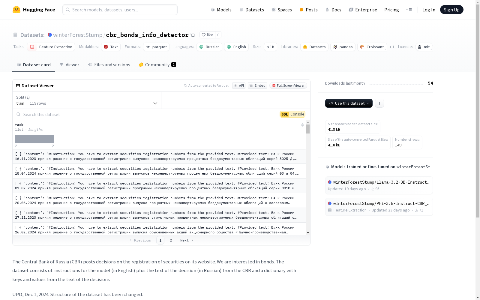Open the Phi-3.5-instruct-CBR model card
Image resolution: width=480 pixels, height=300 pixels.
[x=379, y=207]
